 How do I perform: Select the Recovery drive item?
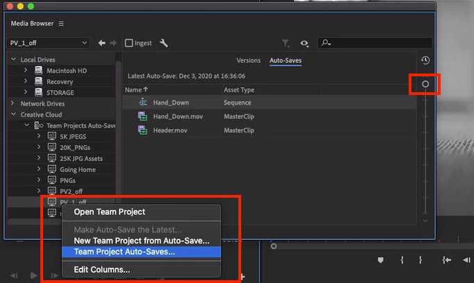click(x=60, y=82)
